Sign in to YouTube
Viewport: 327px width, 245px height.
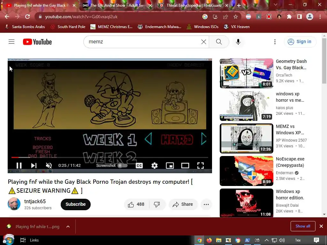[x=300, y=42]
